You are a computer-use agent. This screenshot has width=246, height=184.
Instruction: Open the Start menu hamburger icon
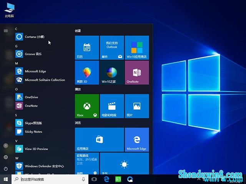coord(6,31)
